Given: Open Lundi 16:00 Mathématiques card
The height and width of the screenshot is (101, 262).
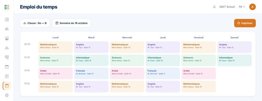Looking at the screenshot, I should pos(55,87).
